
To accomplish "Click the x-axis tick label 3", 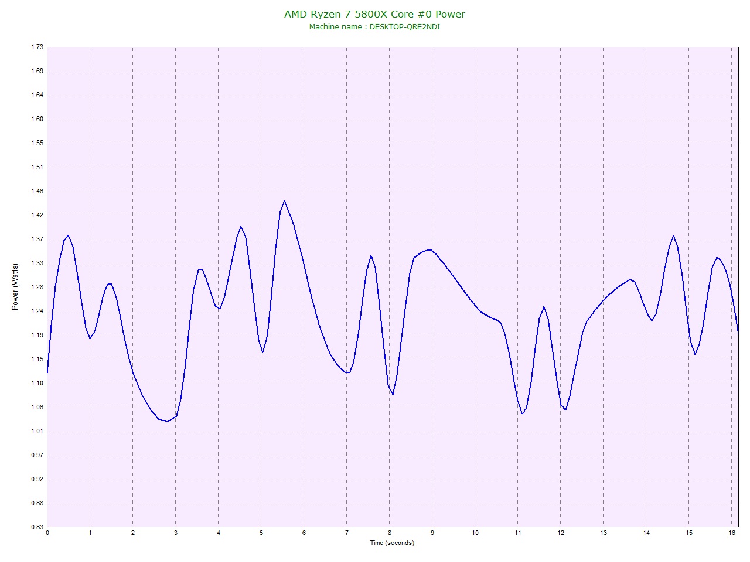I will [x=176, y=533].
